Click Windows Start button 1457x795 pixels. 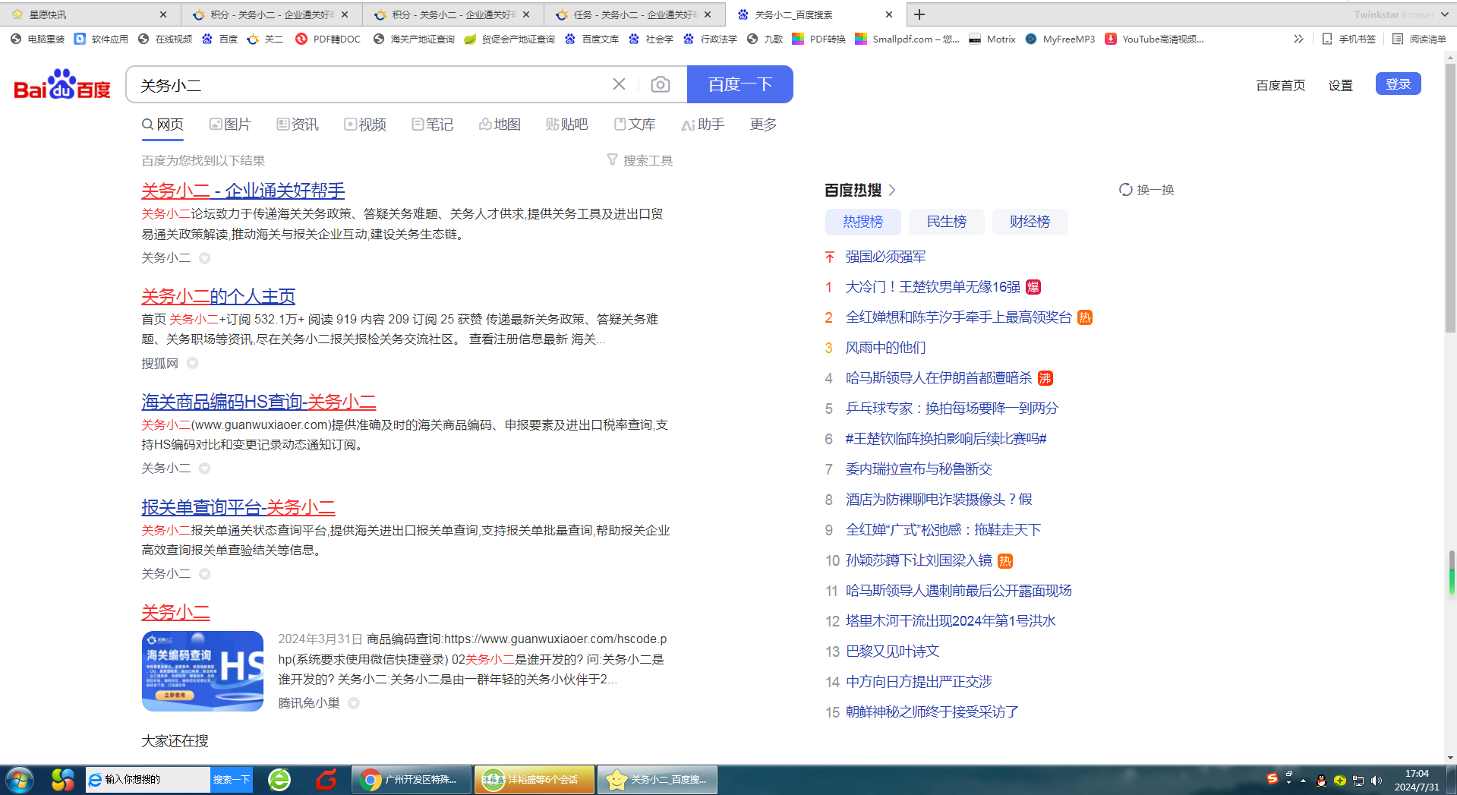[19, 780]
